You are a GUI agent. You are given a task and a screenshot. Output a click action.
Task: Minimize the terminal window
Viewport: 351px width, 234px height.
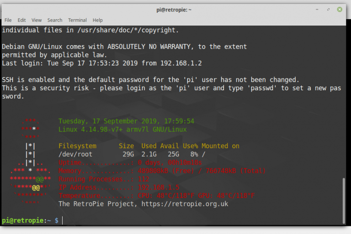pyautogui.click(x=317, y=9)
